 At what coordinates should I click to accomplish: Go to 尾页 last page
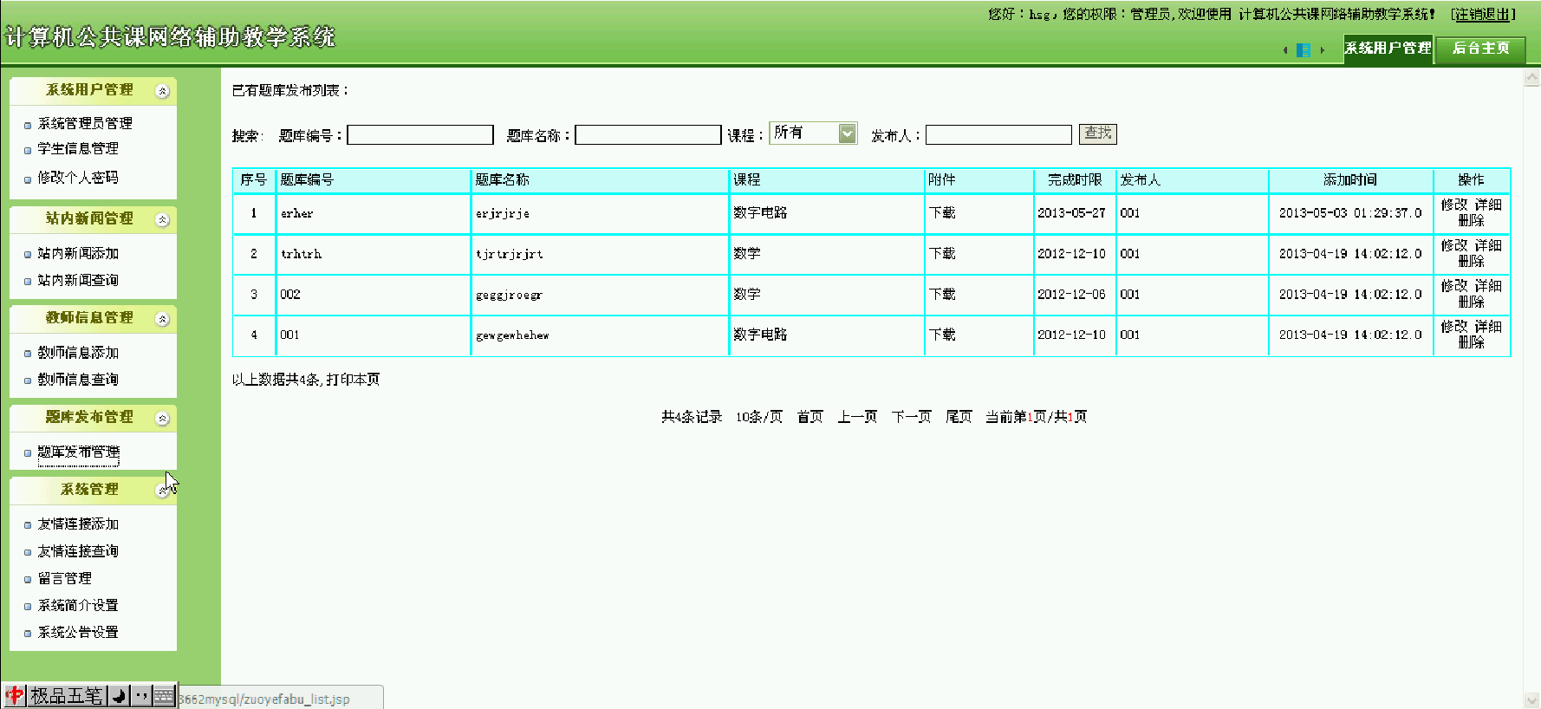(x=959, y=417)
